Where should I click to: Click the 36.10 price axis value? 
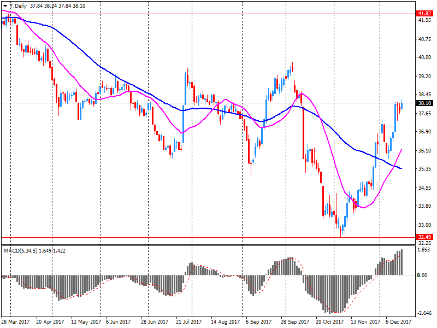point(424,151)
